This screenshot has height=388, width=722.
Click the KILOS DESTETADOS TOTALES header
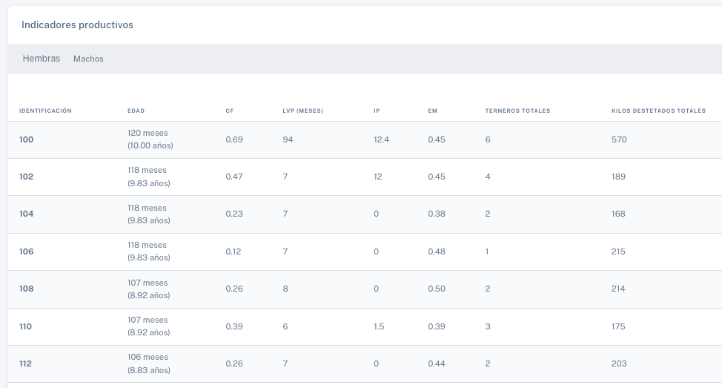pyautogui.click(x=658, y=111)
